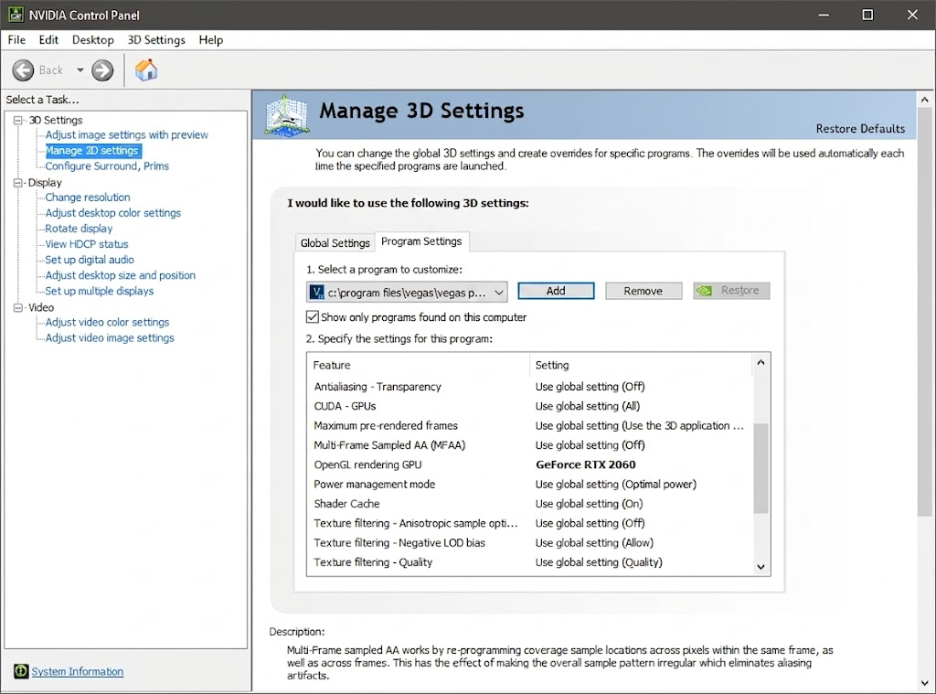936x694 pixels.
Task: Click the settings list scroll down arrow
Action: [760, 567]
